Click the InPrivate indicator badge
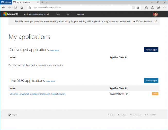 point(6,2)
